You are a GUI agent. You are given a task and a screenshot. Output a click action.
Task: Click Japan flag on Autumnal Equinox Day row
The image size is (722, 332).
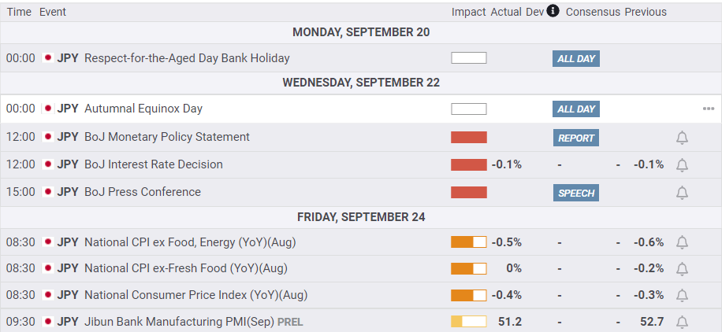[x=47, y=109]
